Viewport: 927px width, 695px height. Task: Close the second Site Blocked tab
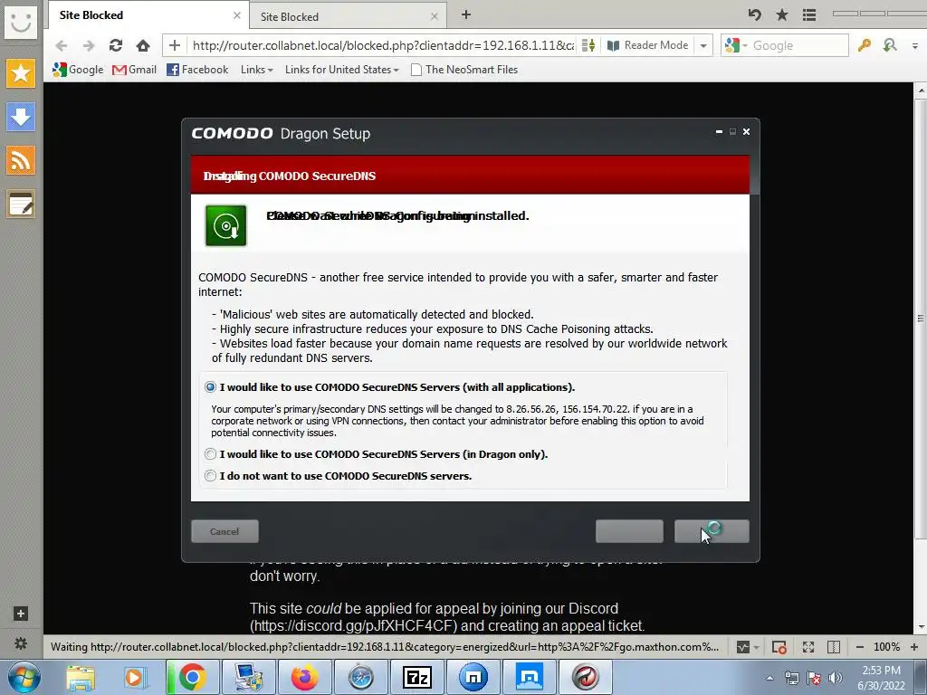coord(435,16)
